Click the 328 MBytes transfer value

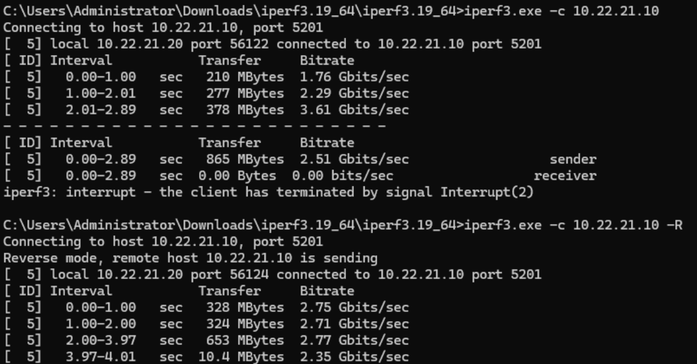[245, 307]
